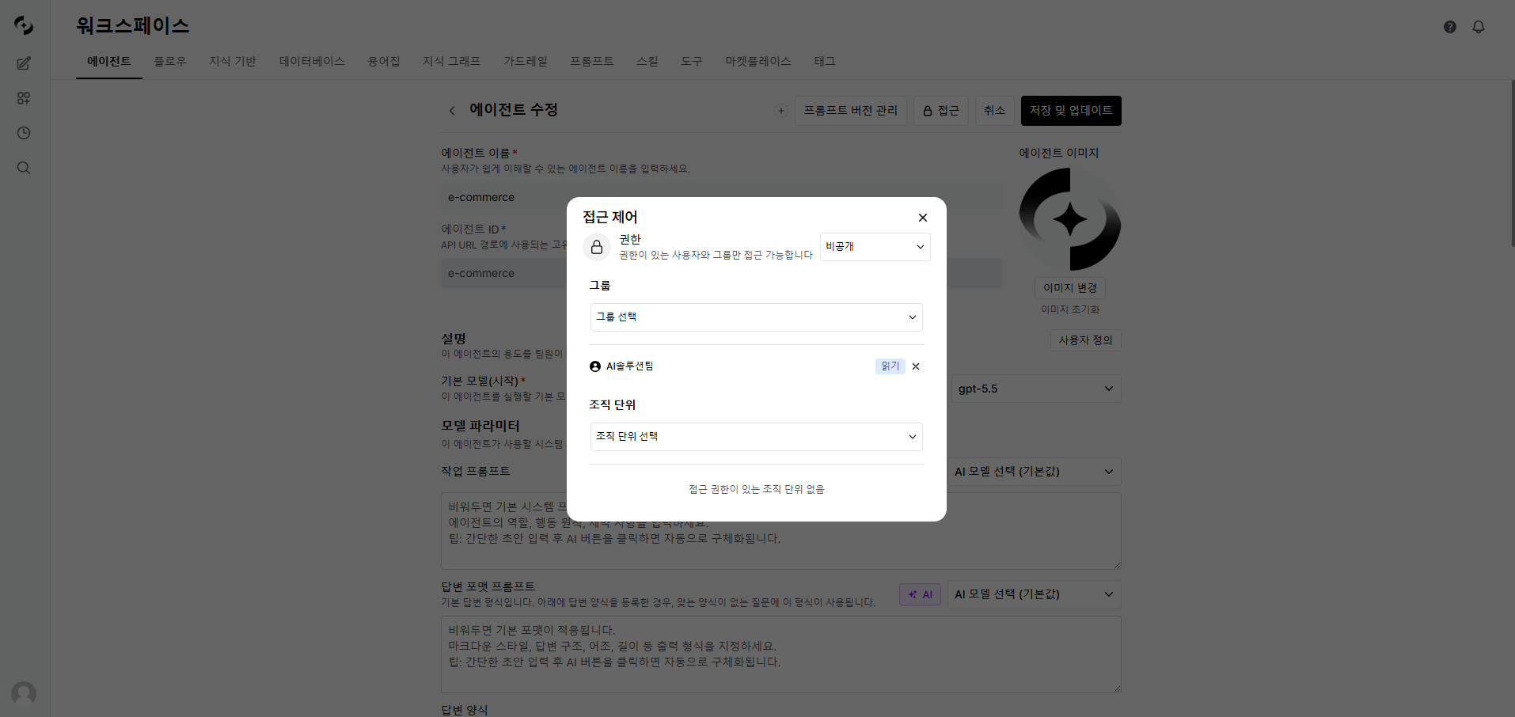Open the 가드레일 tab
Screen dimensions: 1515x717
(526, 62)
